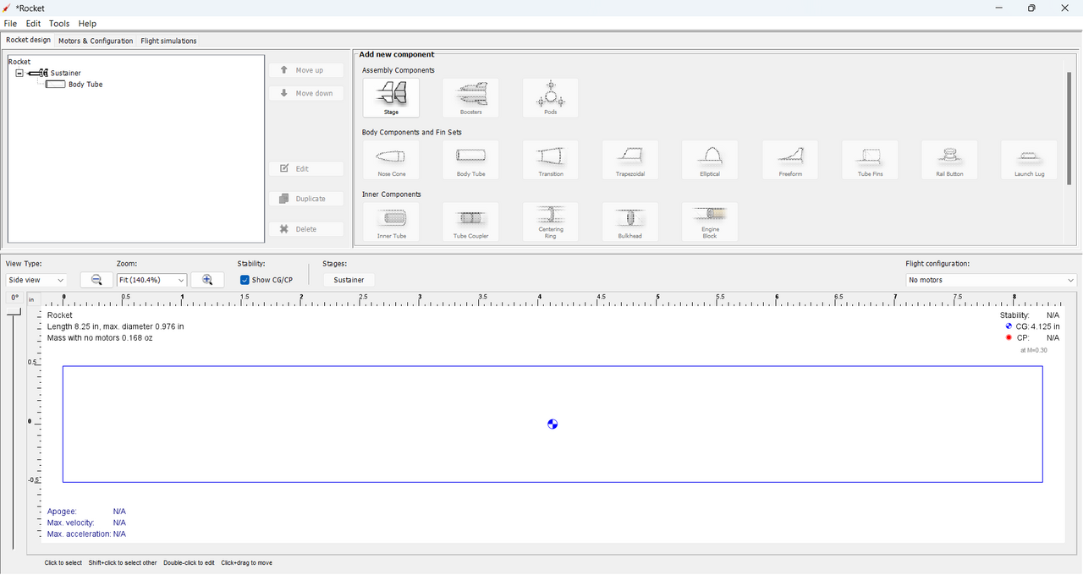The image size is (1083, 575).
Task: Collapse the Sustainer tree node
Action: click(19, 74)
